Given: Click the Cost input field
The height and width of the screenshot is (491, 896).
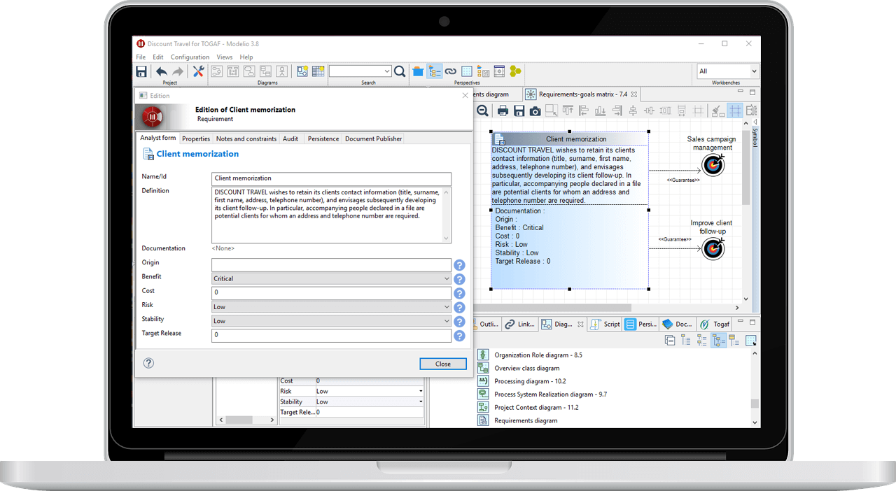Looking at the screenshot, I should tap(331, 292).
